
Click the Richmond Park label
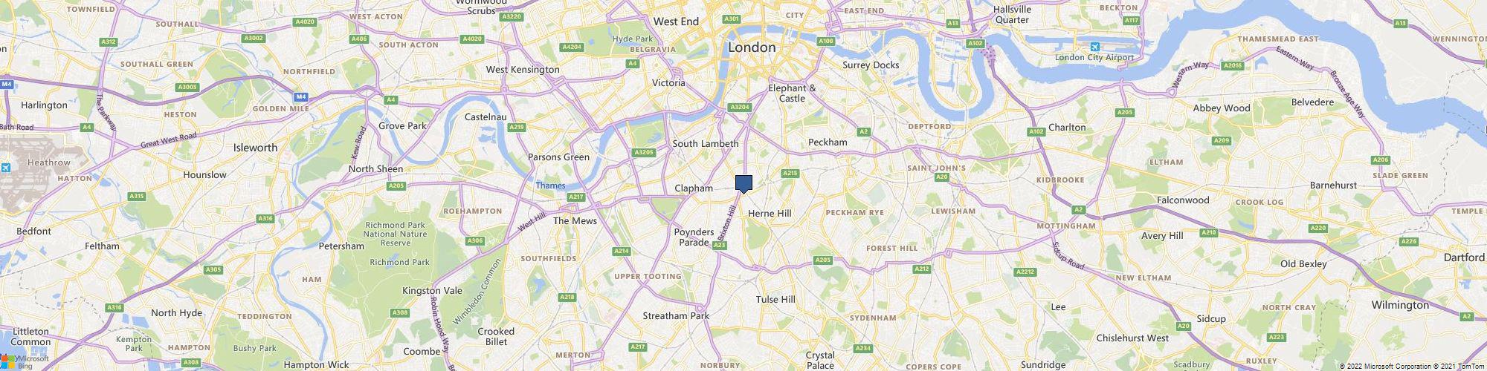(399, 262)
